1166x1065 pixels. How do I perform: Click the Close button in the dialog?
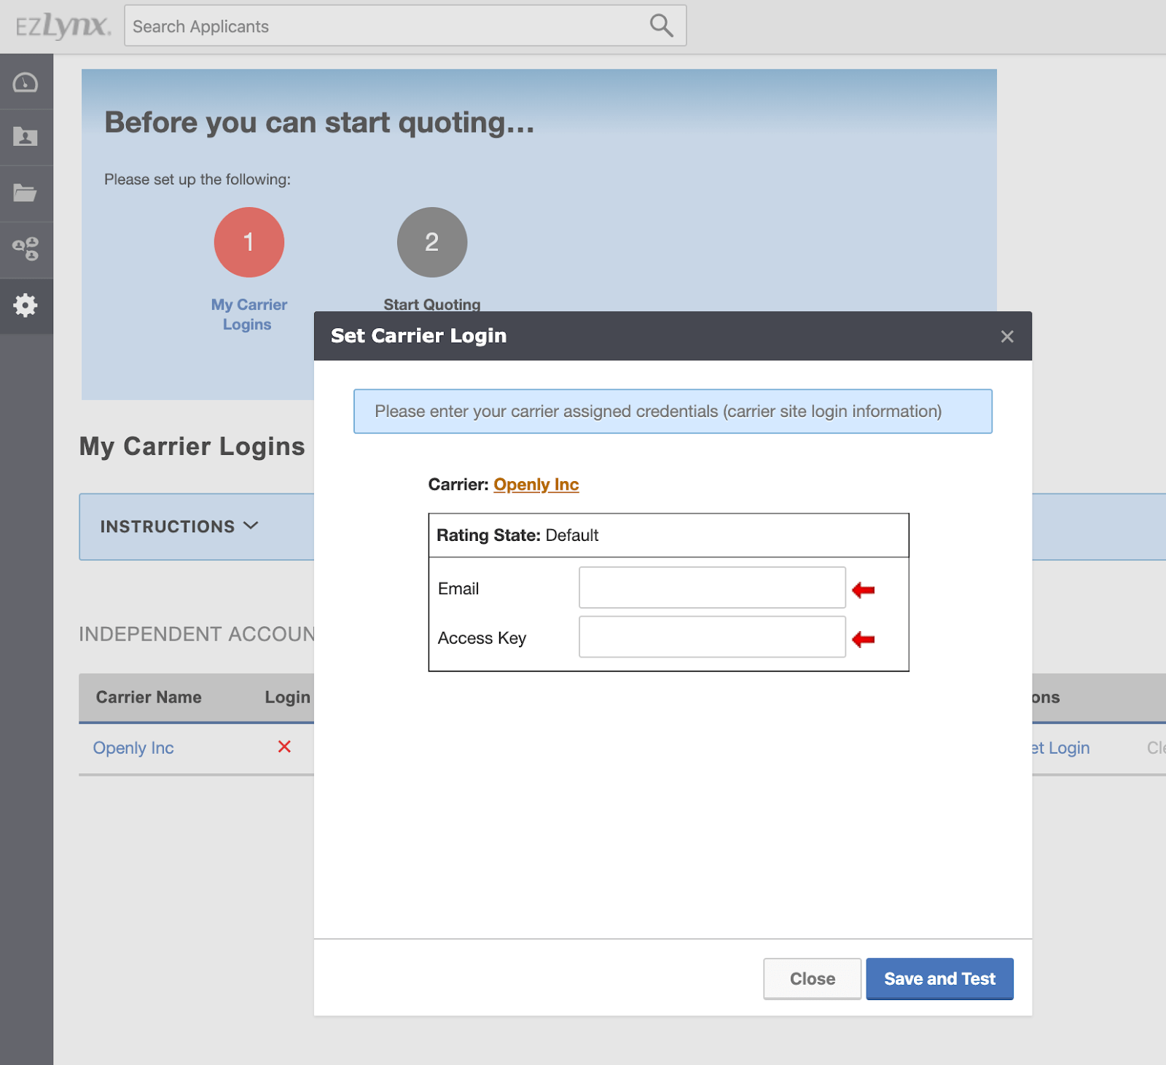[x=811, y=978]
